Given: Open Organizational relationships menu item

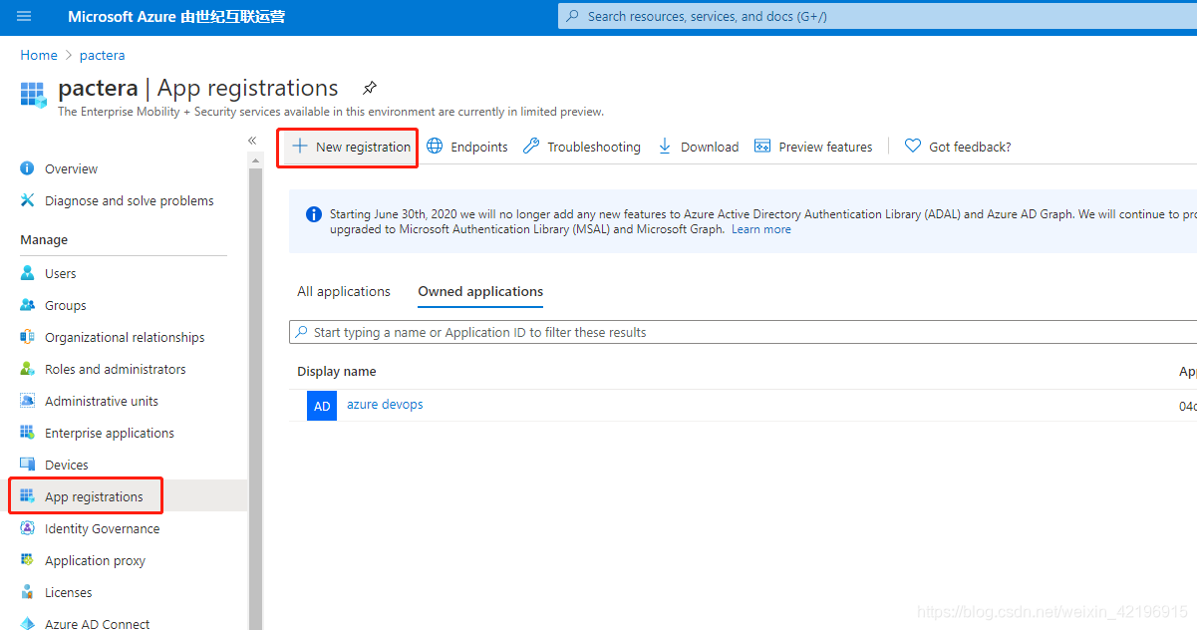Looking at the screenshot, I should point(124,337).
